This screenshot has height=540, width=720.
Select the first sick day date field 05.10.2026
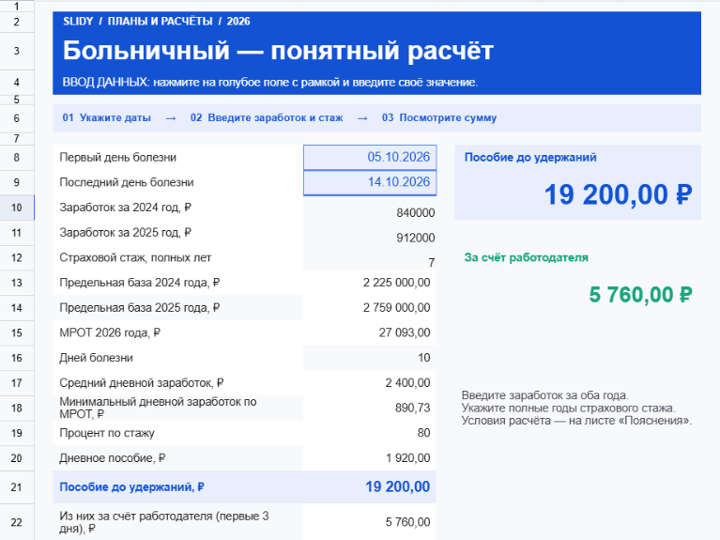[370, 157]
